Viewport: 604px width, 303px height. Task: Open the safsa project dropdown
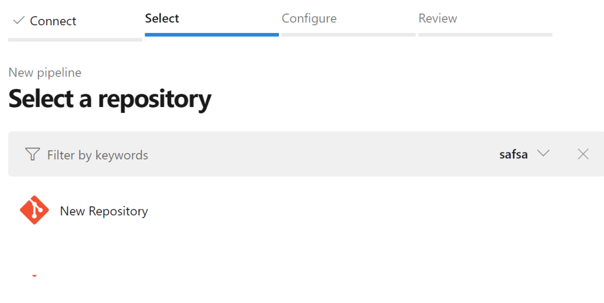(524, 154)
